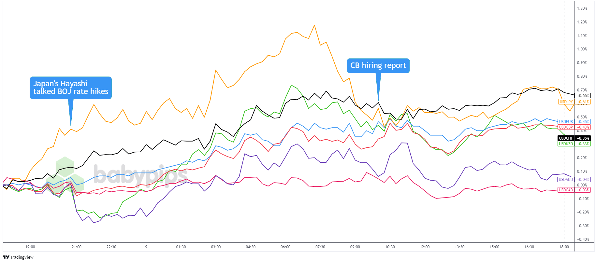Image resolution: width=596 pixels, height=260 pixels.
Task: Click the TradingView logo icon
Action: [6, 257]
